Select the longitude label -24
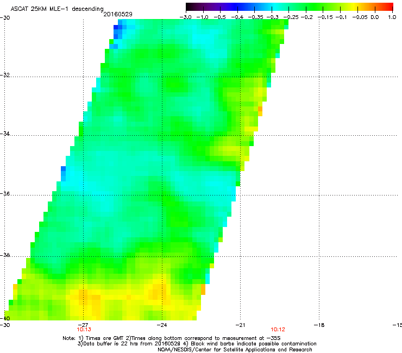 (x=162, y=325)
